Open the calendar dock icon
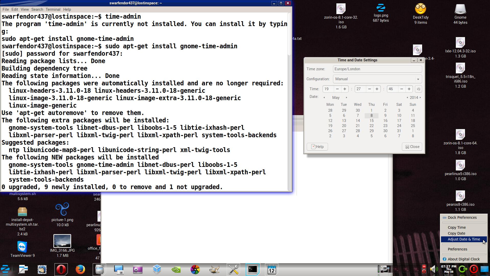The image size is (490, 276). (272, 269)
